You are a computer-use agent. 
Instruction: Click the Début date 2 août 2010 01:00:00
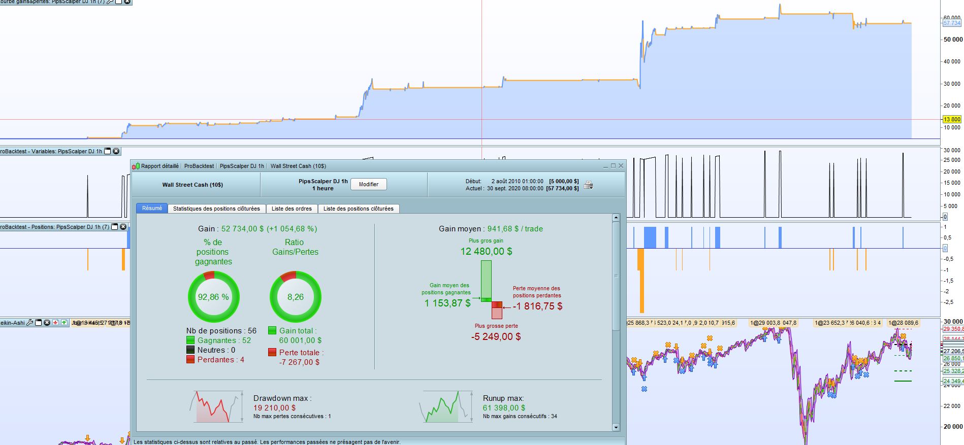(517, 181)
